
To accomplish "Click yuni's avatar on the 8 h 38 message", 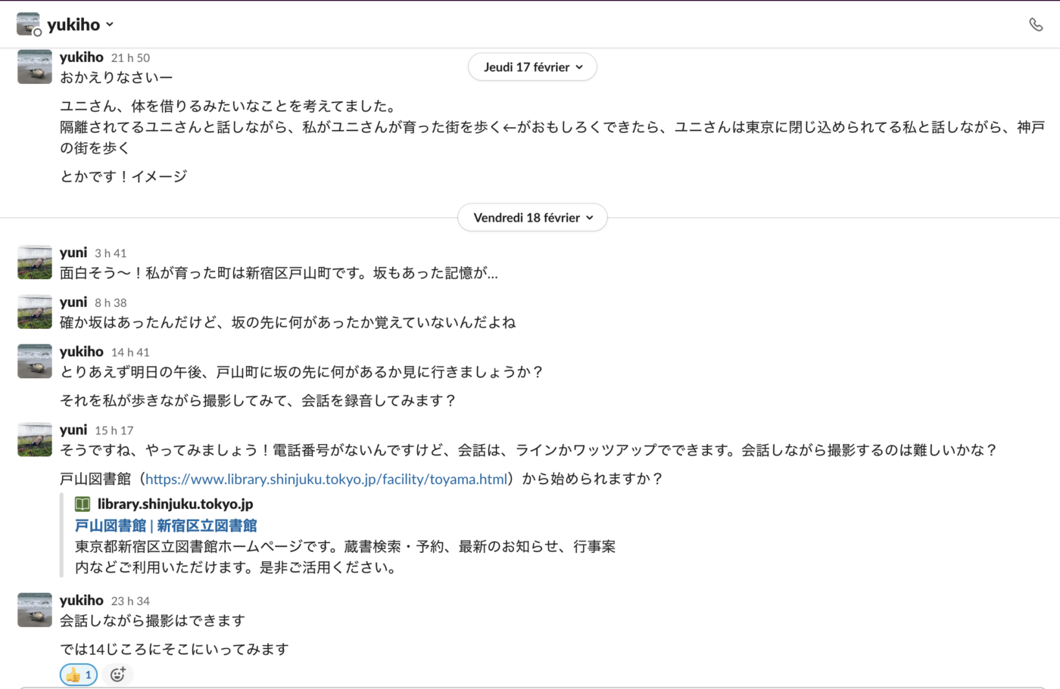I will (x=35, y=312).
